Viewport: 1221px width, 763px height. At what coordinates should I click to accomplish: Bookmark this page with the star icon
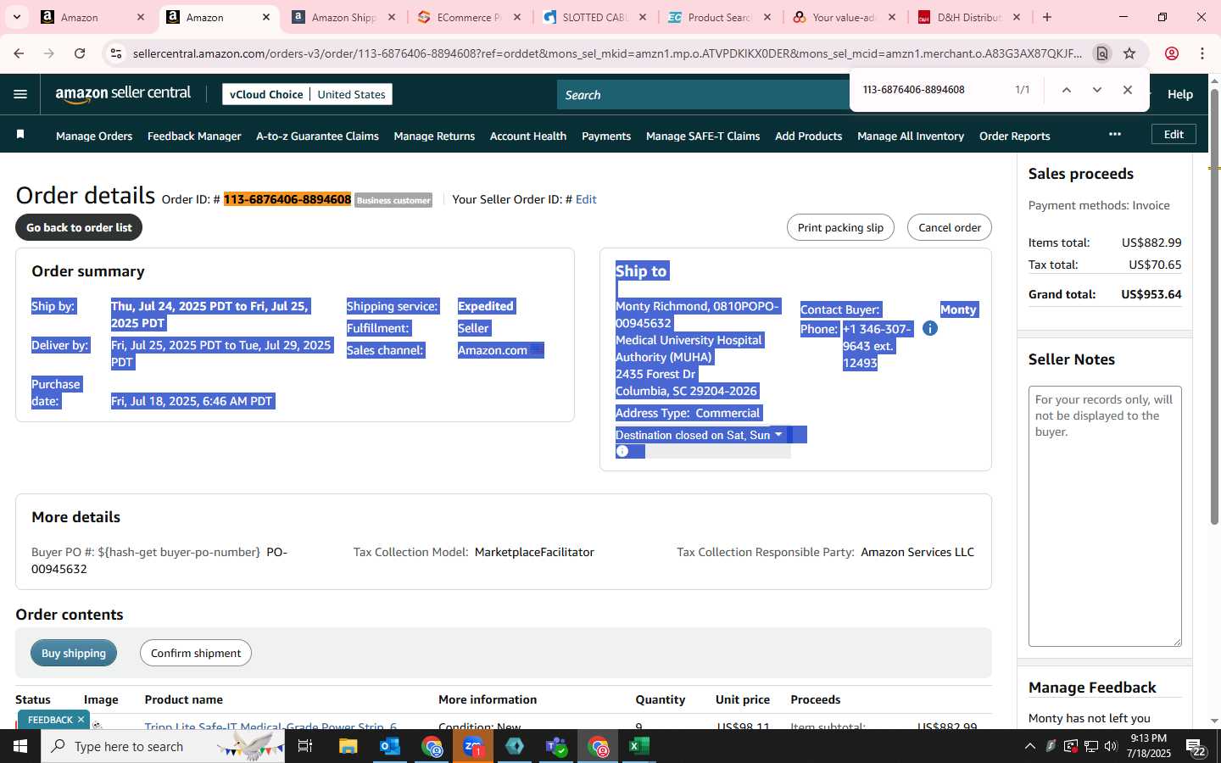tap(1129, 53)
